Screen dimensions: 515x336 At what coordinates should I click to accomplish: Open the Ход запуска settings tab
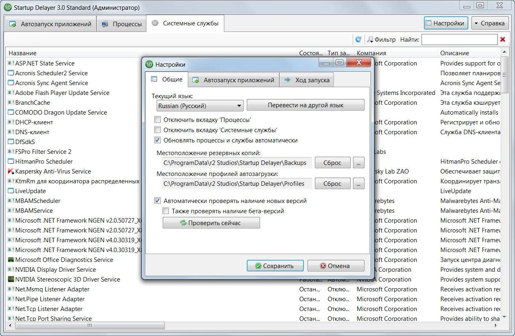point(307,80)
